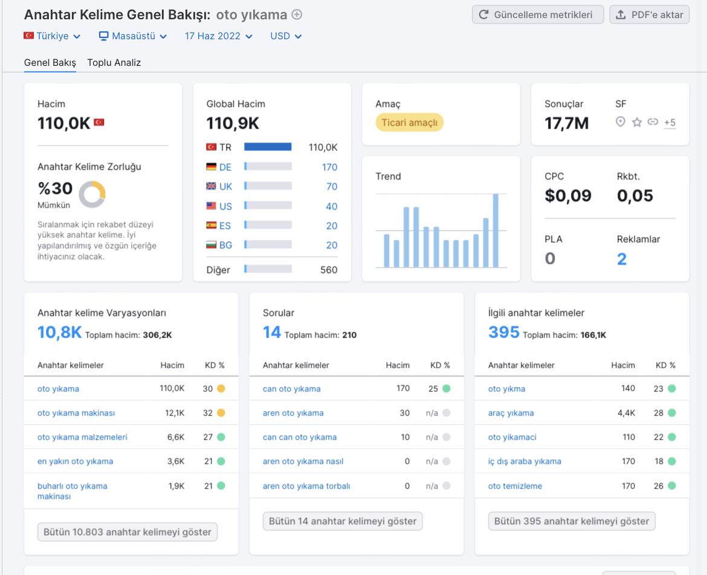
Task: Click the keyword difficulty donut chart
Action: pyautogui.click(x=92, y=194)
